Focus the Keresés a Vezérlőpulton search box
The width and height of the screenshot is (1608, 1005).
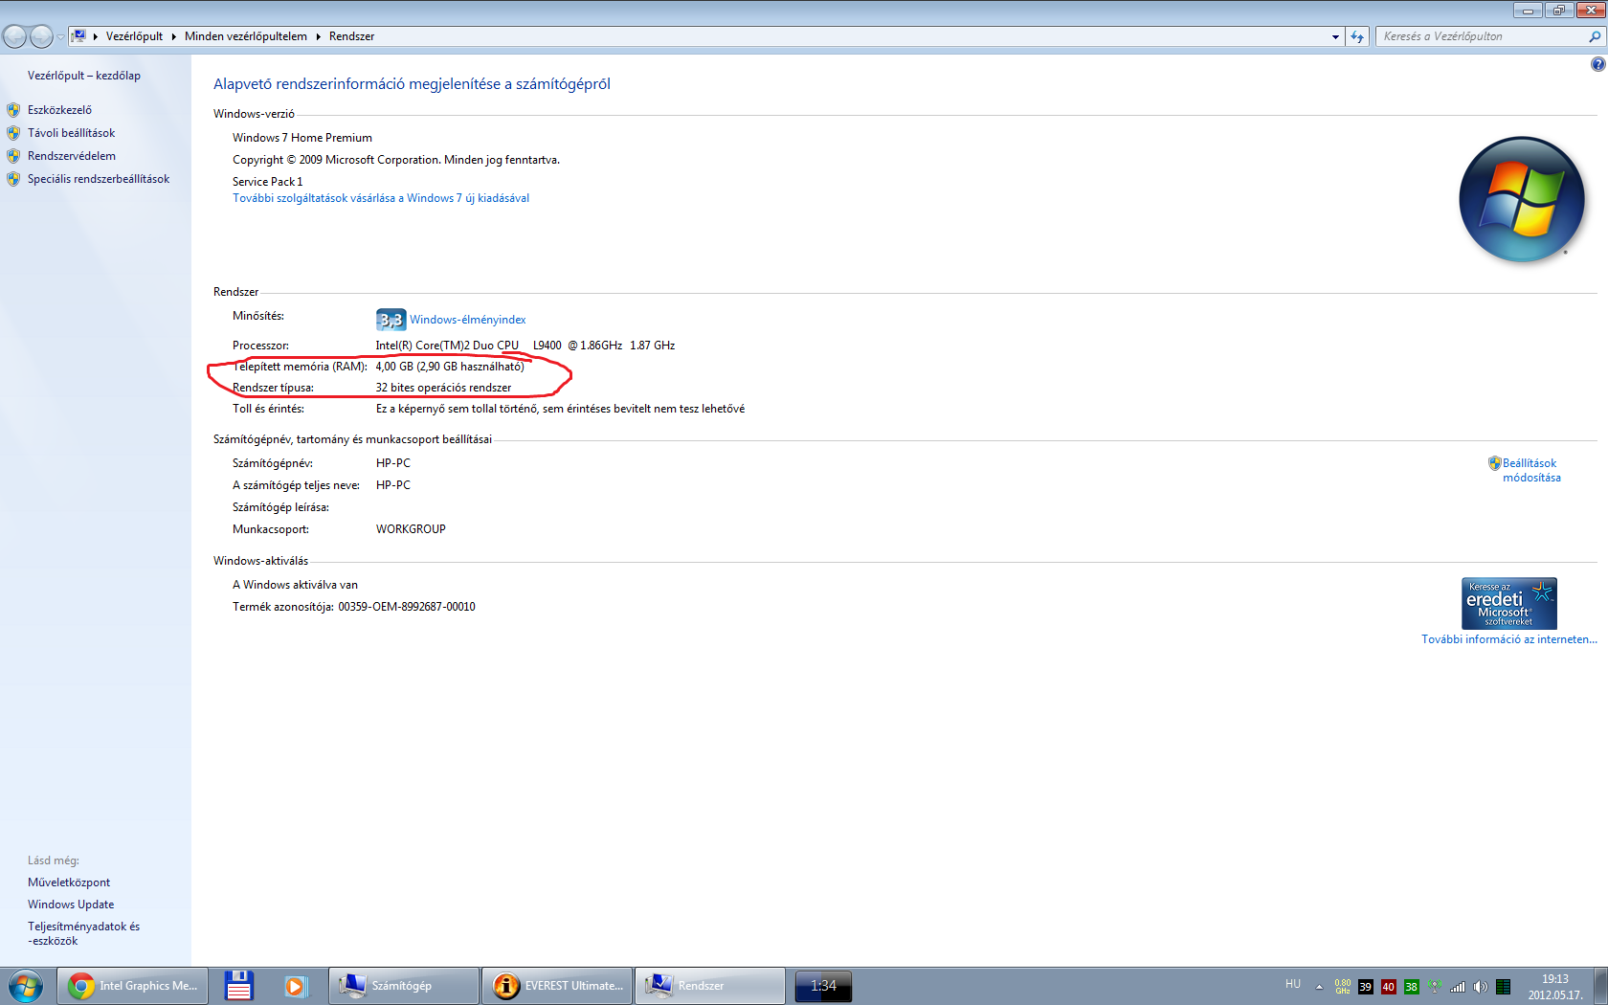(x=1482, y=36)
